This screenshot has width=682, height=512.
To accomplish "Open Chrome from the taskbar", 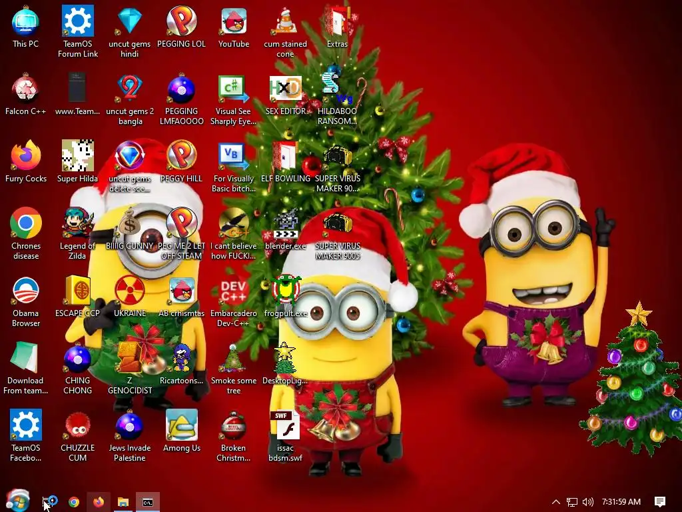I will coord(75,502).
